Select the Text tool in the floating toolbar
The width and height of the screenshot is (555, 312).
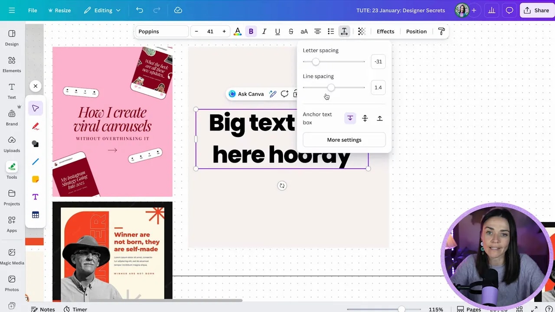35,196
